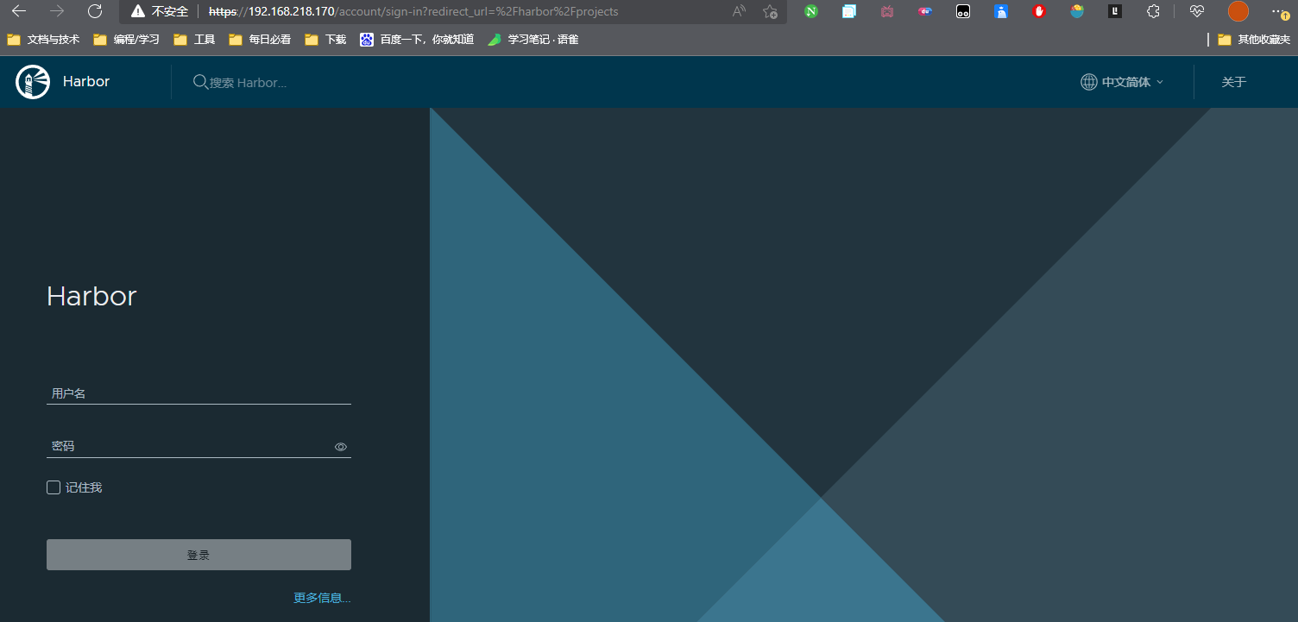1298x622 pixels.
Task: Click the red hand blocker extension icon
Action: (1039, 11)
